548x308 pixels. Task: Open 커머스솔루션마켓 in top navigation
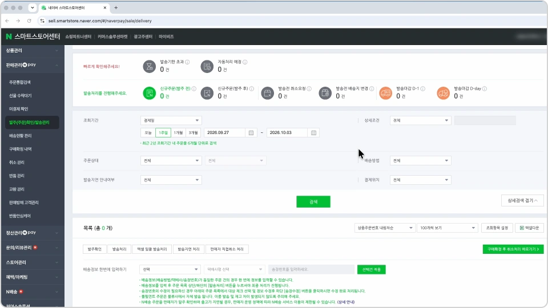click(x=112, y=37)
